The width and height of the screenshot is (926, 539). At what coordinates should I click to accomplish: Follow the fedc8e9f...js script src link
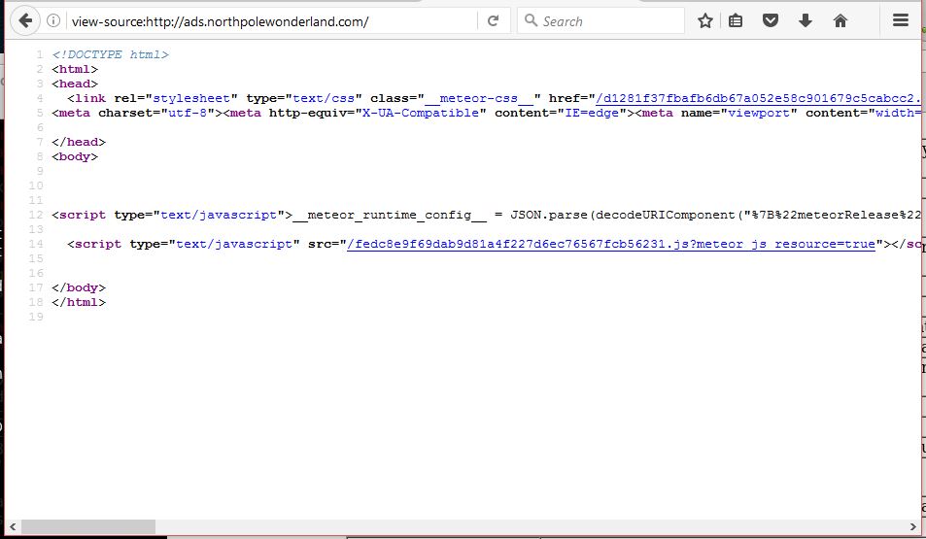610,244
